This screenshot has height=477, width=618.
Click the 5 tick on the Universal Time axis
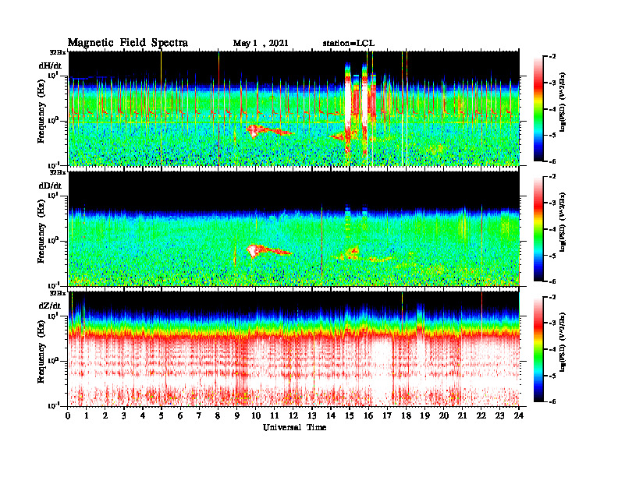[162, 415]
